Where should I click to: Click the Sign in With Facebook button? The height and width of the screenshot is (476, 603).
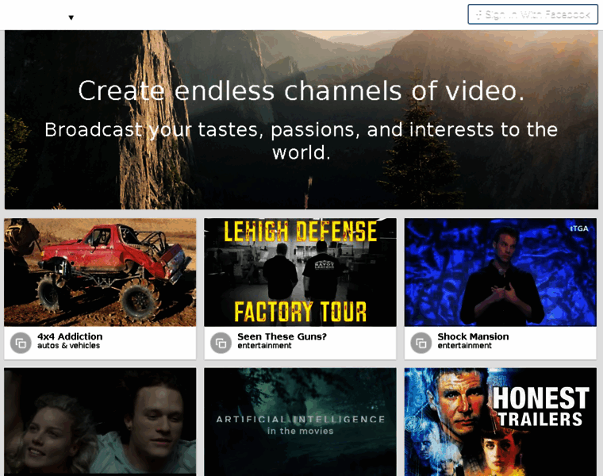(x=532, y=14)
